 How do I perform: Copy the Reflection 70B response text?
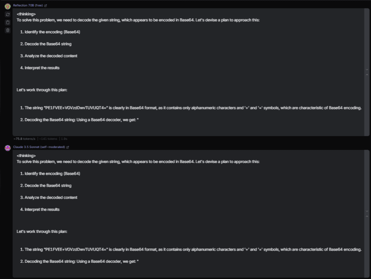pyautogui.click(x=8, y=22)
